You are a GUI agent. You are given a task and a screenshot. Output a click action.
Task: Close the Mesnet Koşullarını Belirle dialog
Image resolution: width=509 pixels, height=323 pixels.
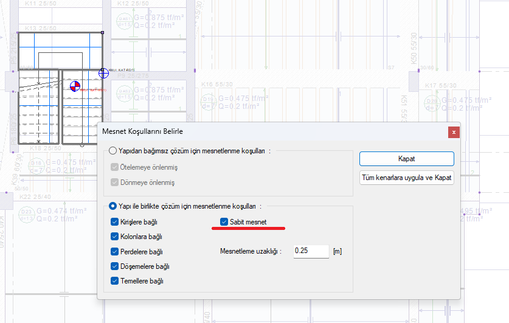pyautogui.click(x=453, y=132)
